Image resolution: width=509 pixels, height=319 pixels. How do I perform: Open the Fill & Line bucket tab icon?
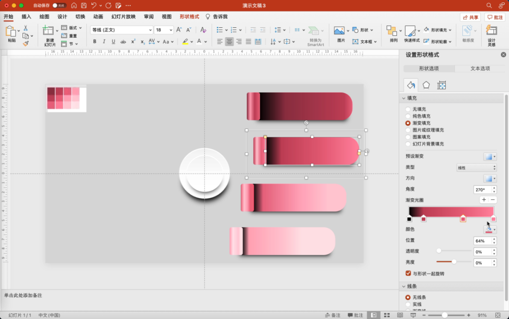coord(410,85)
